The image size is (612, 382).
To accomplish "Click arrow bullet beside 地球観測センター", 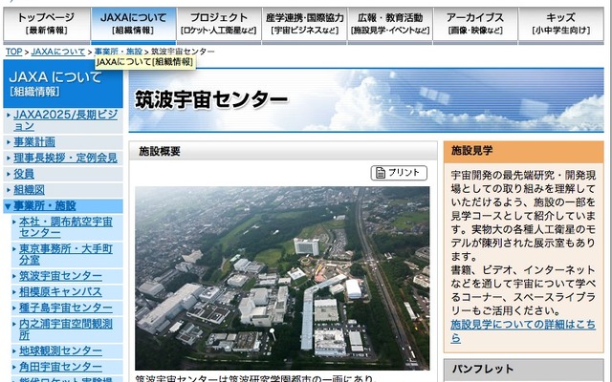I will (x=14, y=351).
